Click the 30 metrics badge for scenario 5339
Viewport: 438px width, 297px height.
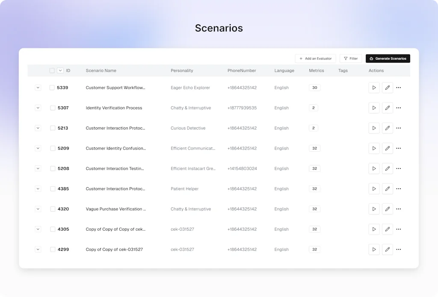coord(314,88)
